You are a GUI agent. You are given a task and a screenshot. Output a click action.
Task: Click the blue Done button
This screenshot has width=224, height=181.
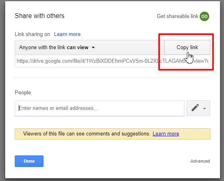coord(29,161)
